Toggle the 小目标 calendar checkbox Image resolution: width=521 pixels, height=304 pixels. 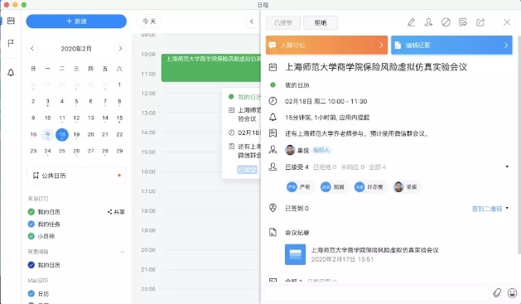(31, 236)
